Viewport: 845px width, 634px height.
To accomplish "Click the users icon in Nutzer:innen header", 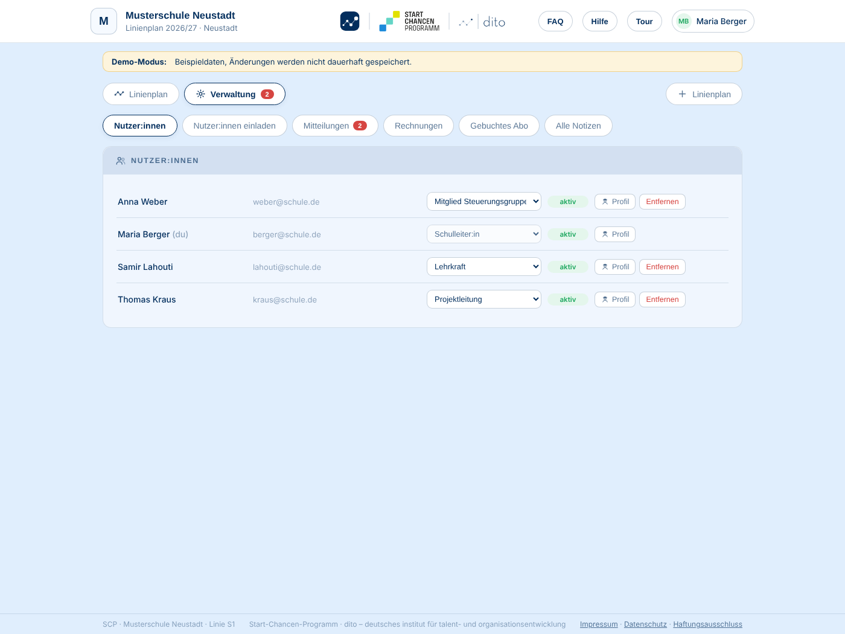I will (121, 161).
